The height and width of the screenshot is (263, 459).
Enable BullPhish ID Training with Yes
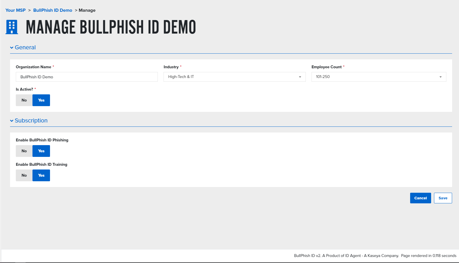click(x=41, y=175)
